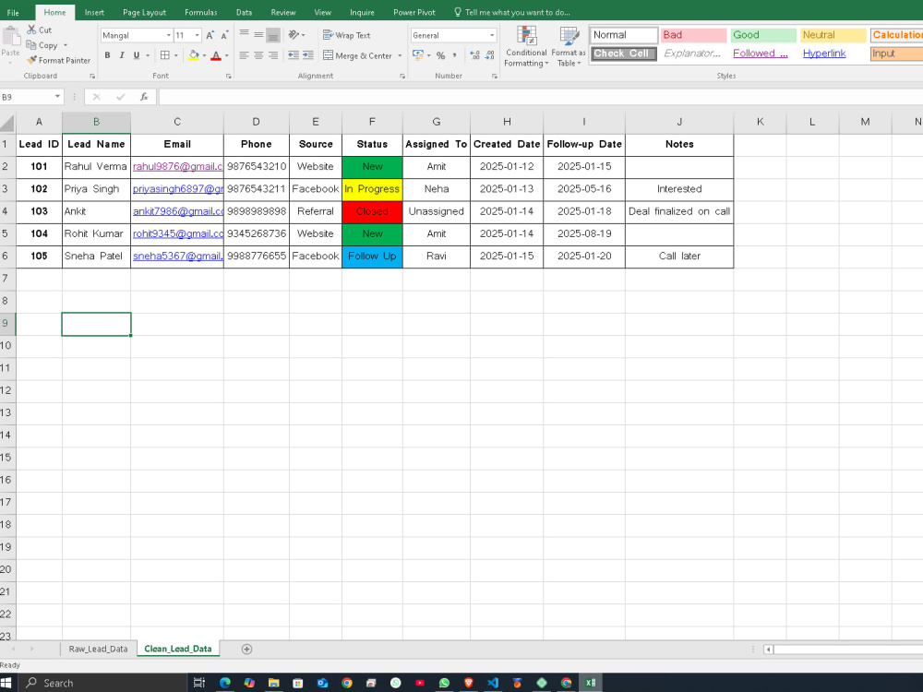Open File Explorer from the taskbar
This screenshot has width=923, height=692.
274,683
